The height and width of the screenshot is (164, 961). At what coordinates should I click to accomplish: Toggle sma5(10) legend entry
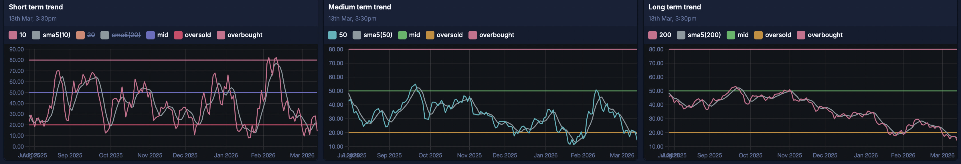[51, 35]
